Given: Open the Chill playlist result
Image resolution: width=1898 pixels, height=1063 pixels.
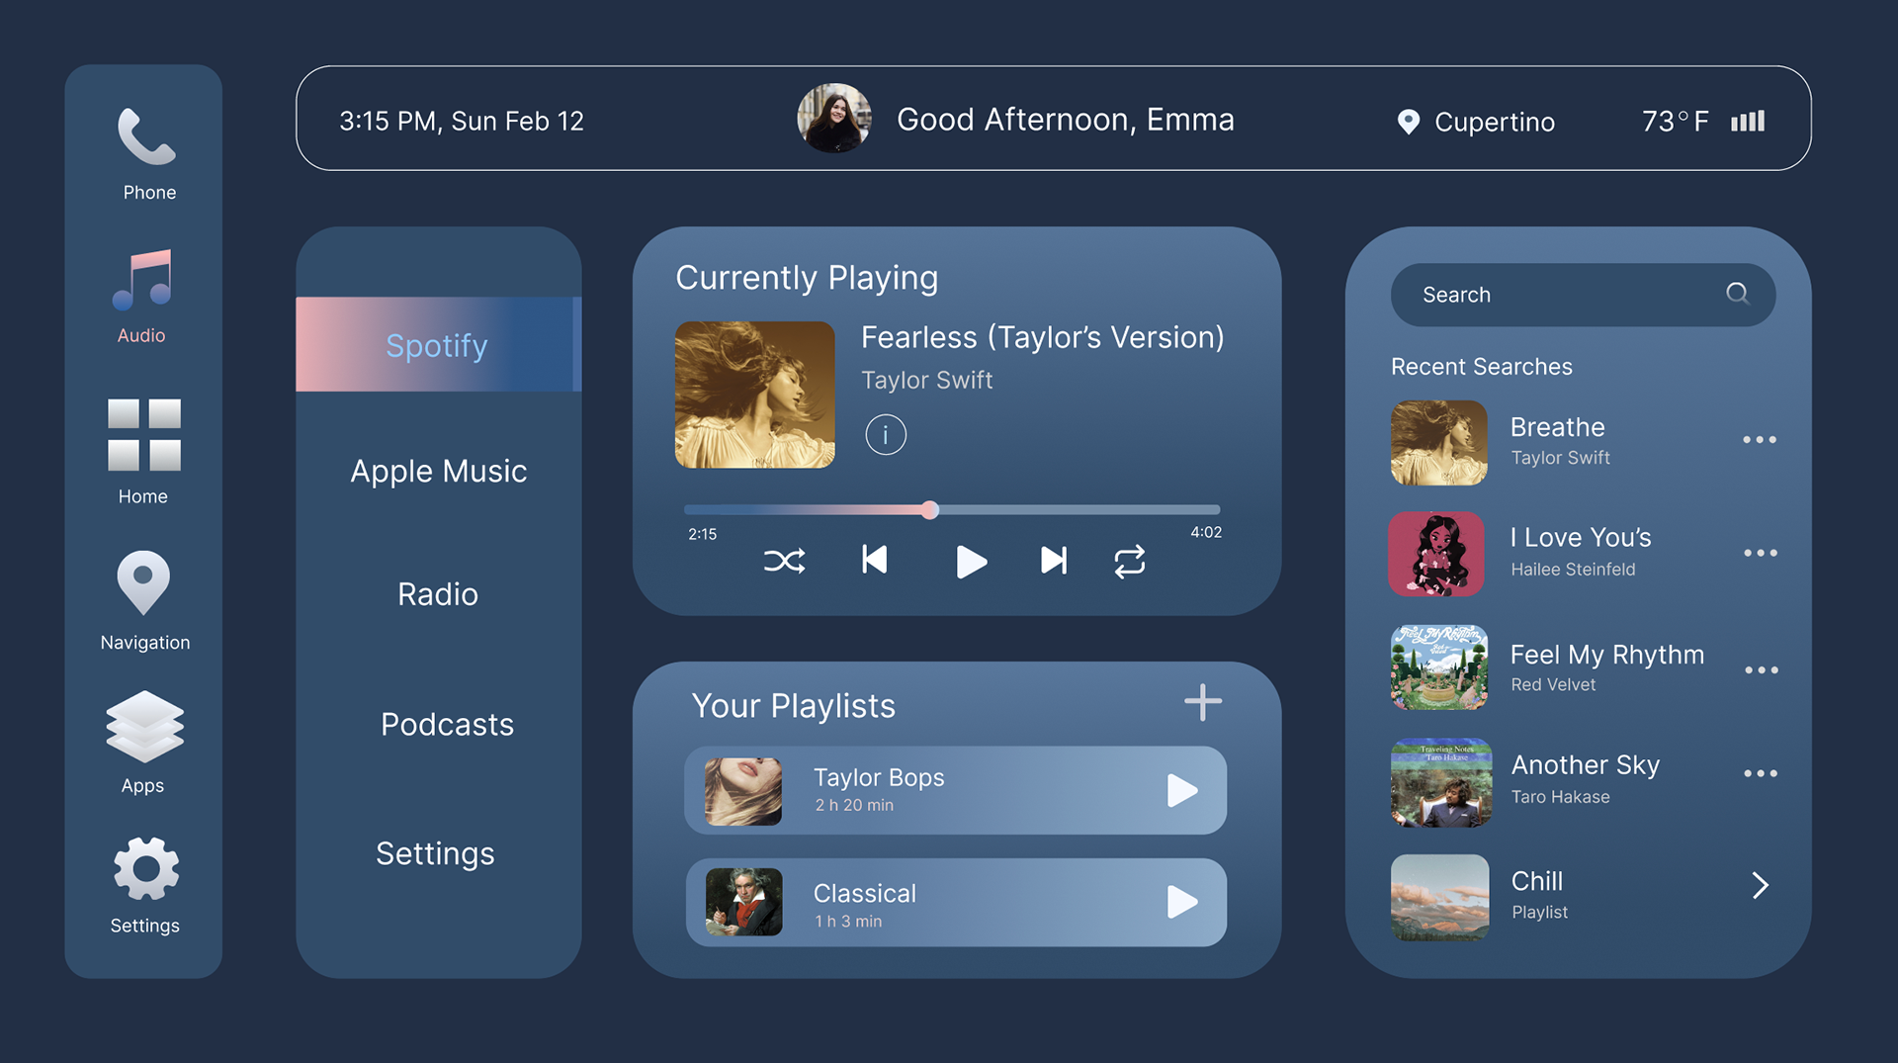Looking at the screenshot, I should coord(1583,897).
